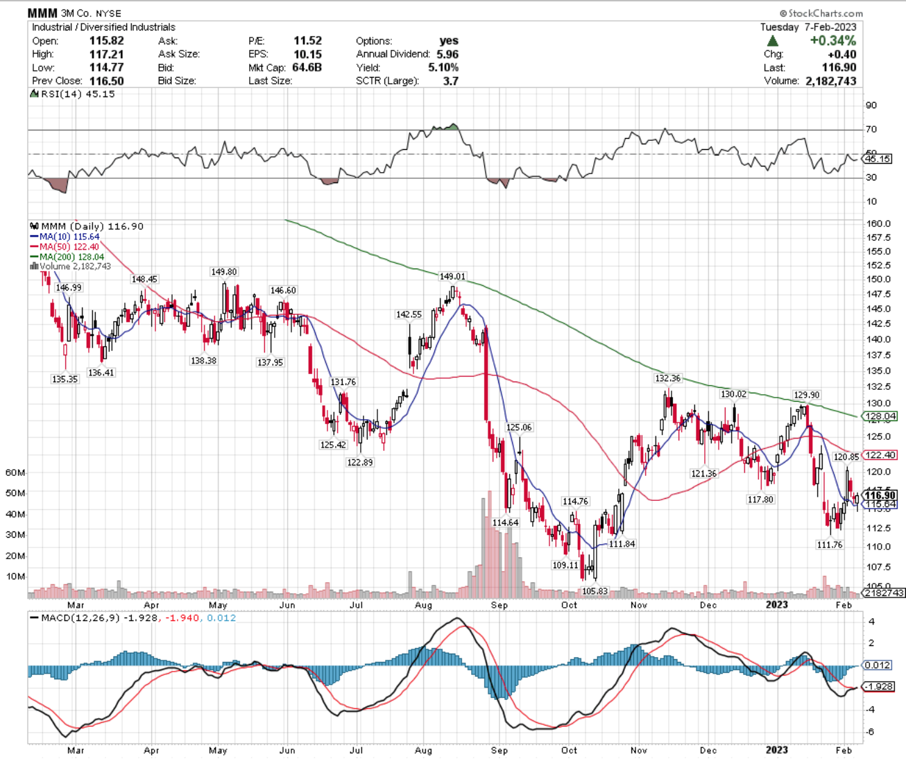
Task: Click the SCTR (Large) value 3.7
Action: point(451,80)
